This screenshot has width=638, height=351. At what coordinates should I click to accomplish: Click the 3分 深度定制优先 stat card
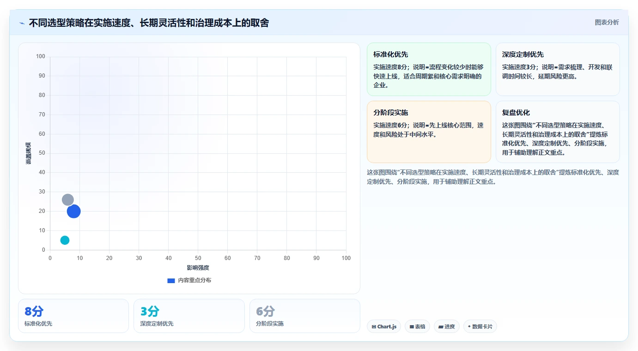point(189,316)
